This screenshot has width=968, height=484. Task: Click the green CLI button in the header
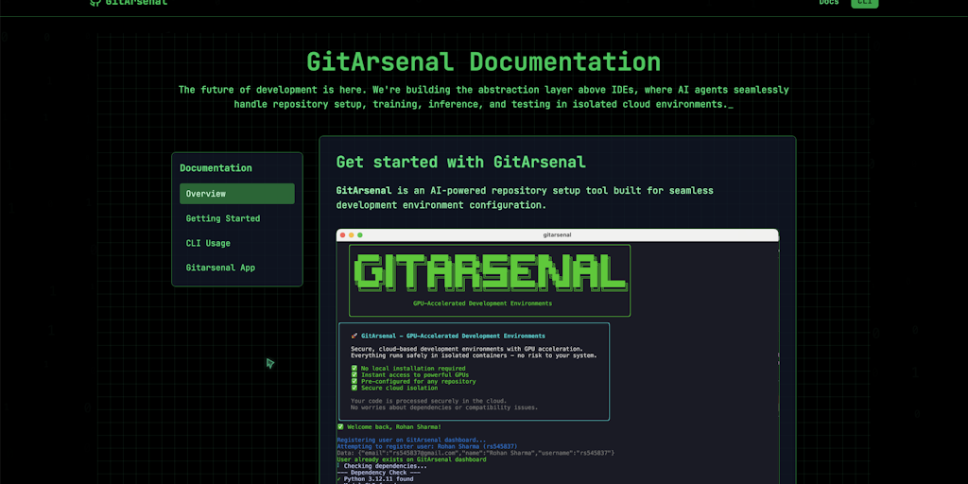[x=864, y=3]
